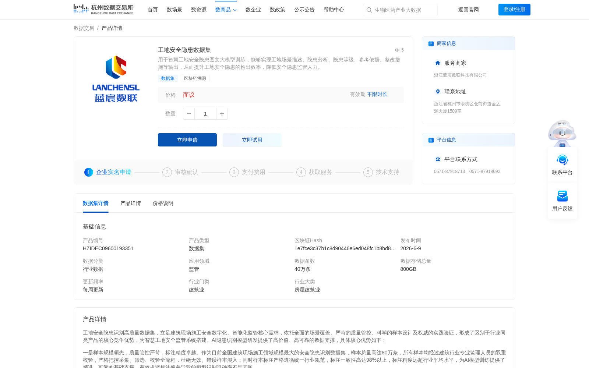Screen dimensions: 589x368
Task: Click the 面议 price text
Action: pos(189,95)
